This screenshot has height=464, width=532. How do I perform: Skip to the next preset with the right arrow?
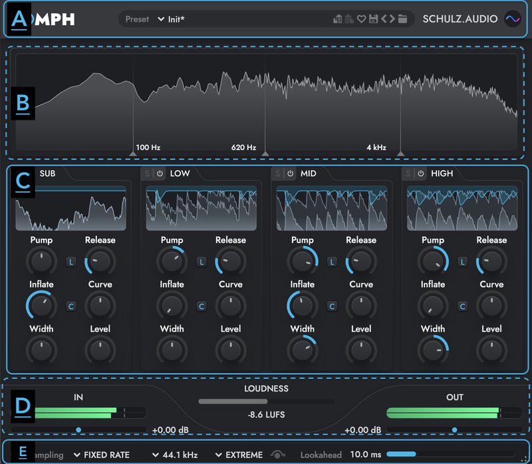[x=392, y=19]
